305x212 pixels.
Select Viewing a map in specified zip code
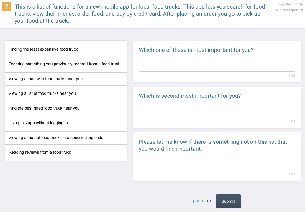pyautogui.click(x=66, y=138)
